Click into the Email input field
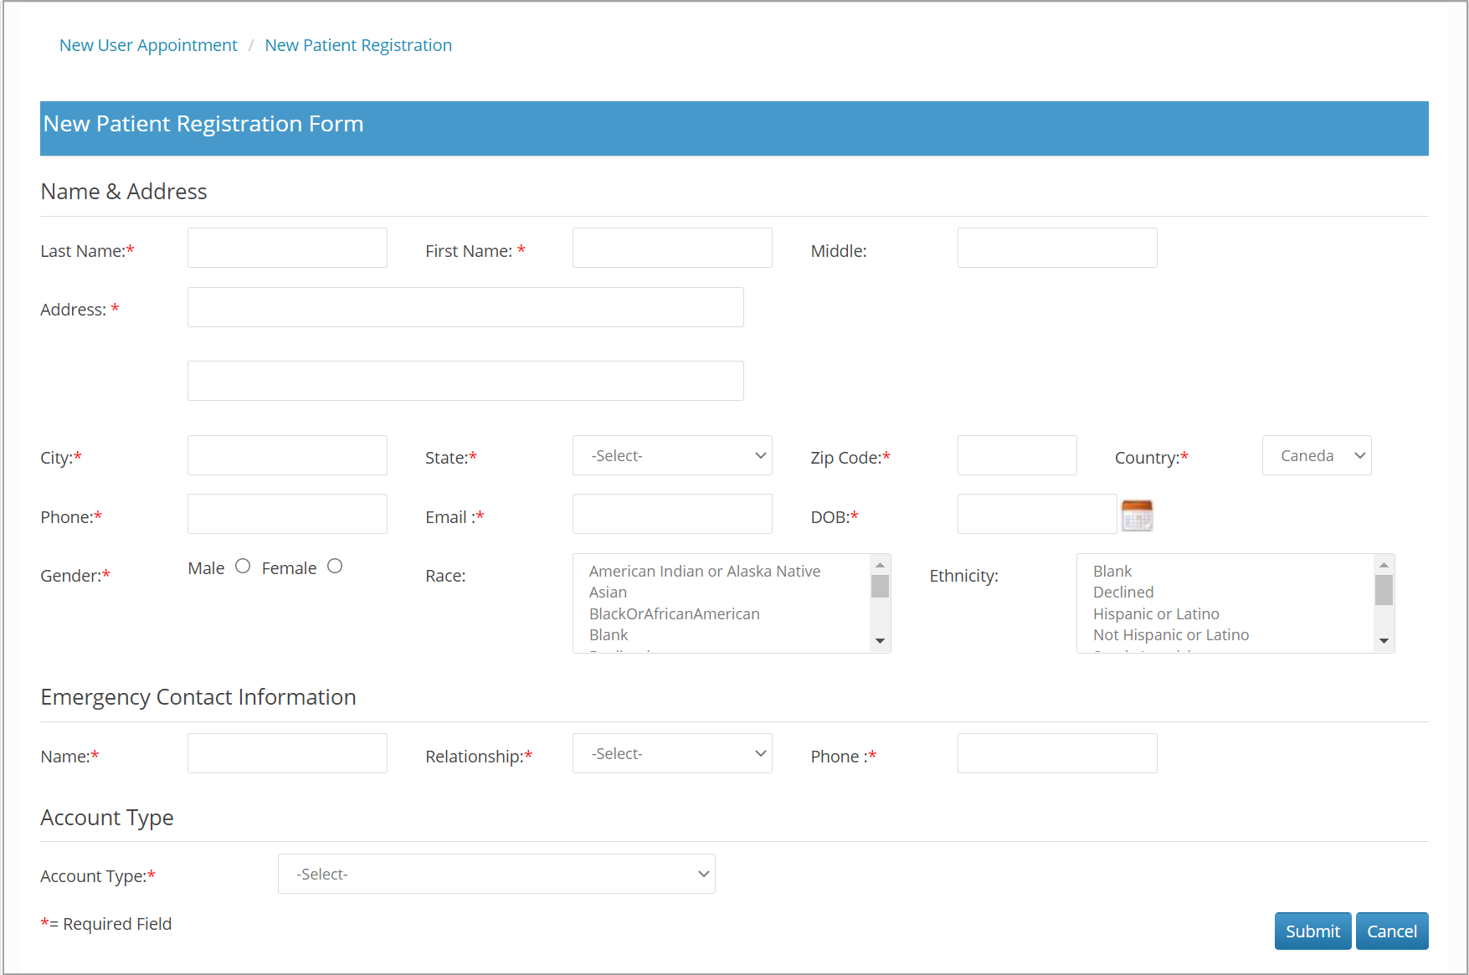Screen dimensions: 1469x975 672,514
